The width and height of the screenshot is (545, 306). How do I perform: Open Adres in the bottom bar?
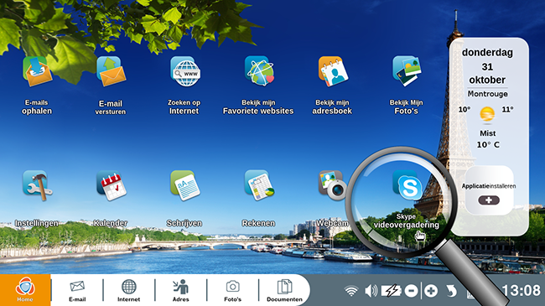[x=181, y=290]
